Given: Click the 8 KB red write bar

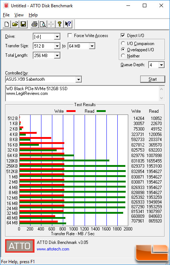Looking at the screenshot, I should (35, 138).
